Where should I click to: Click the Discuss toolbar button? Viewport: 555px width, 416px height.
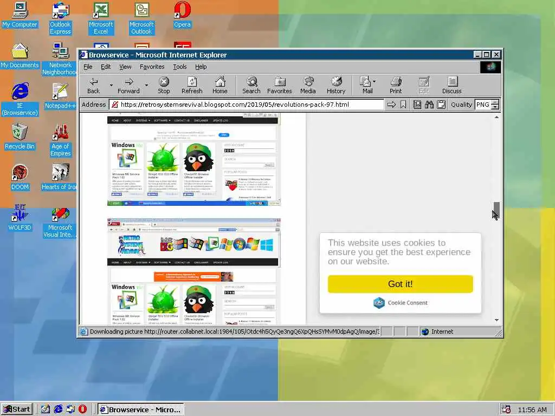pyautogui.click(x=451, y=85)
